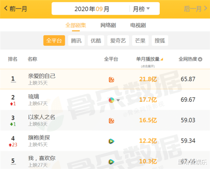The width and height of the screenshot is (210, 169).
Task: Click Mango TV icon for 以家人之名
Action: (x=111, y=121)
